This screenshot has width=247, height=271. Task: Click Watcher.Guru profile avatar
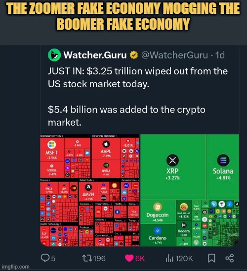[x=54, y=55]
